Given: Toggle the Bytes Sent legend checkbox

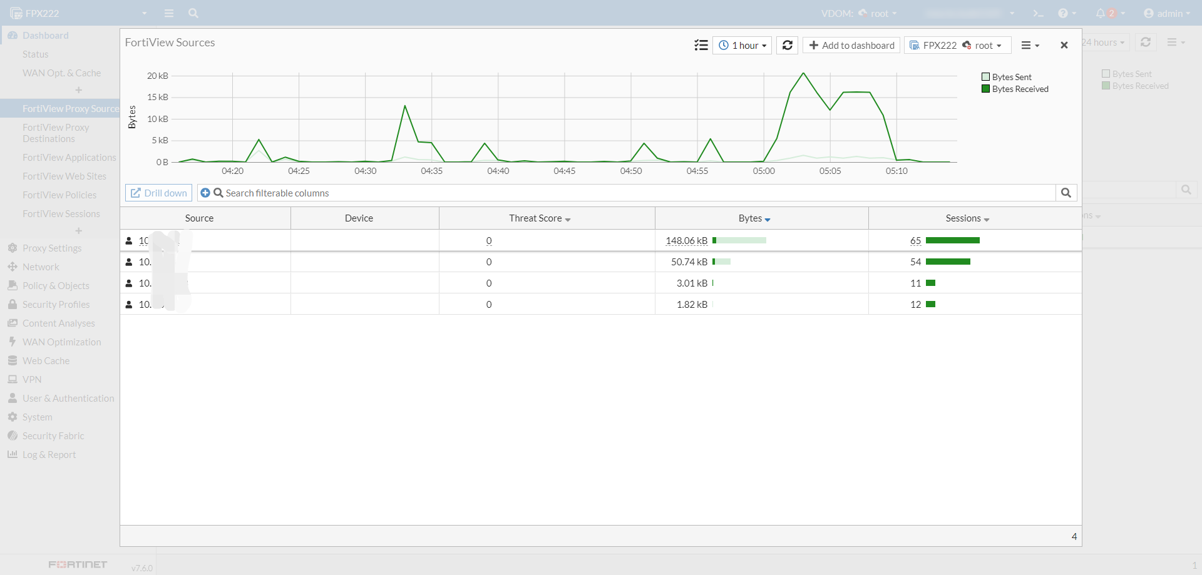Looking at the screenshot, I should click(985, 77).
